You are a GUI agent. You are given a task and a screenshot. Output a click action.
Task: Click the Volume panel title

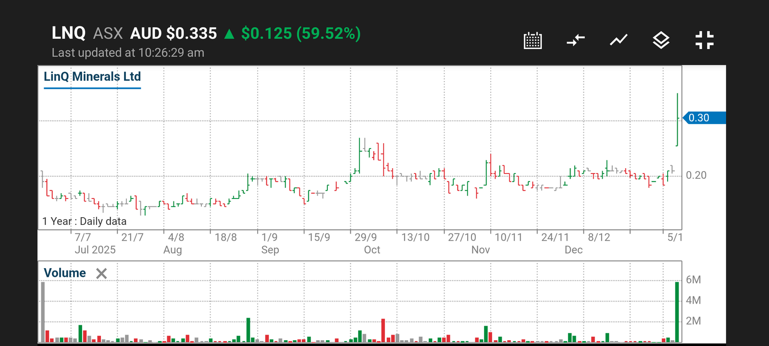click(x=65, y=273)
